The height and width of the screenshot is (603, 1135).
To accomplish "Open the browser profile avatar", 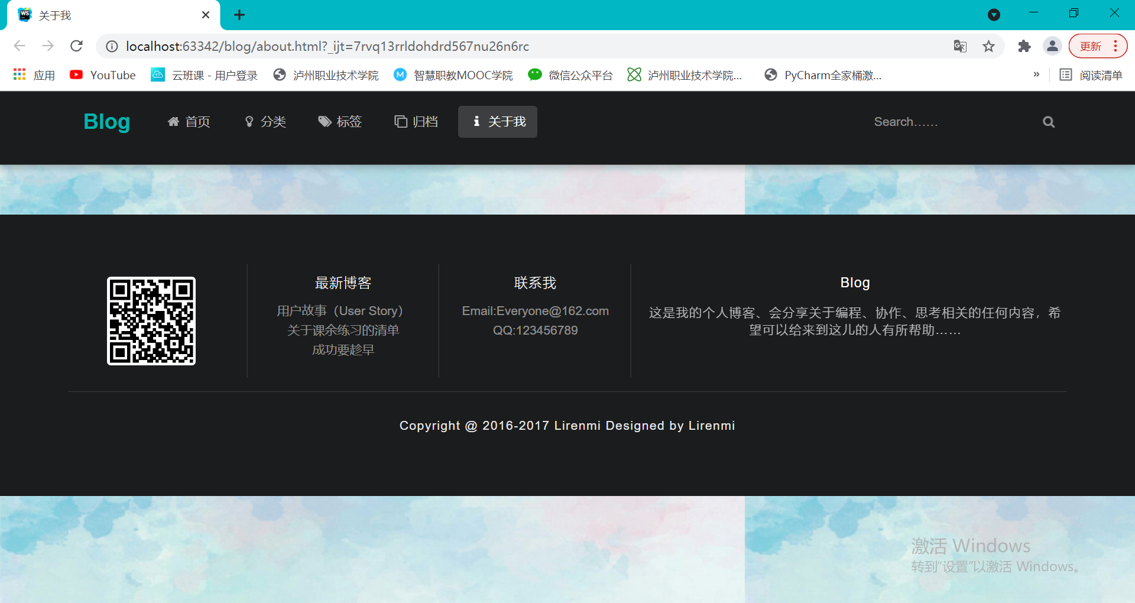I will (x=1052, y=46).
